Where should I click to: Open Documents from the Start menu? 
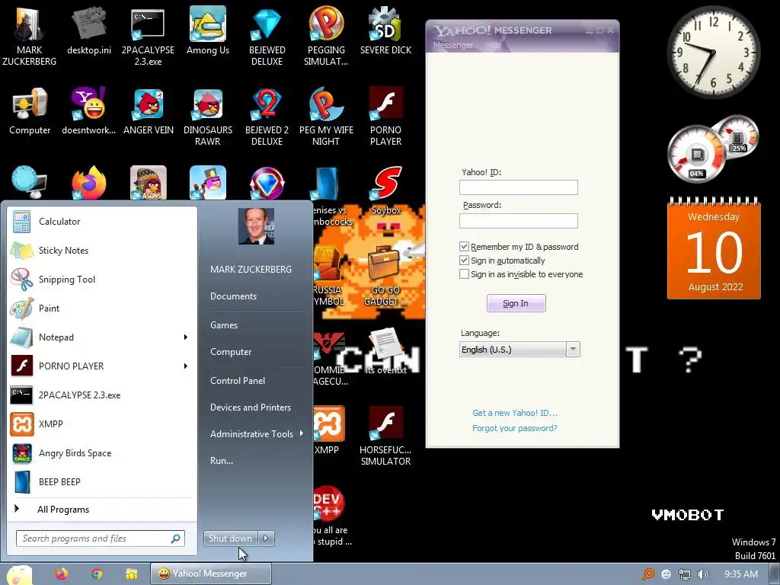pyautogui.click(x=233, y=296)
